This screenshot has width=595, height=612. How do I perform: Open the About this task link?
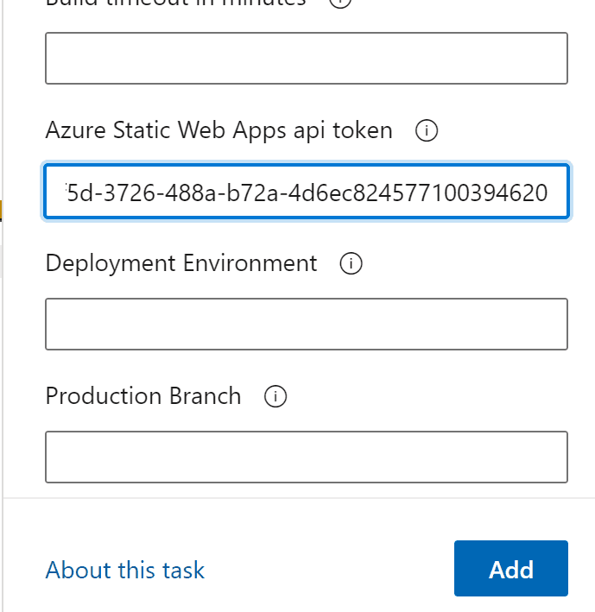tap(125, 570)
